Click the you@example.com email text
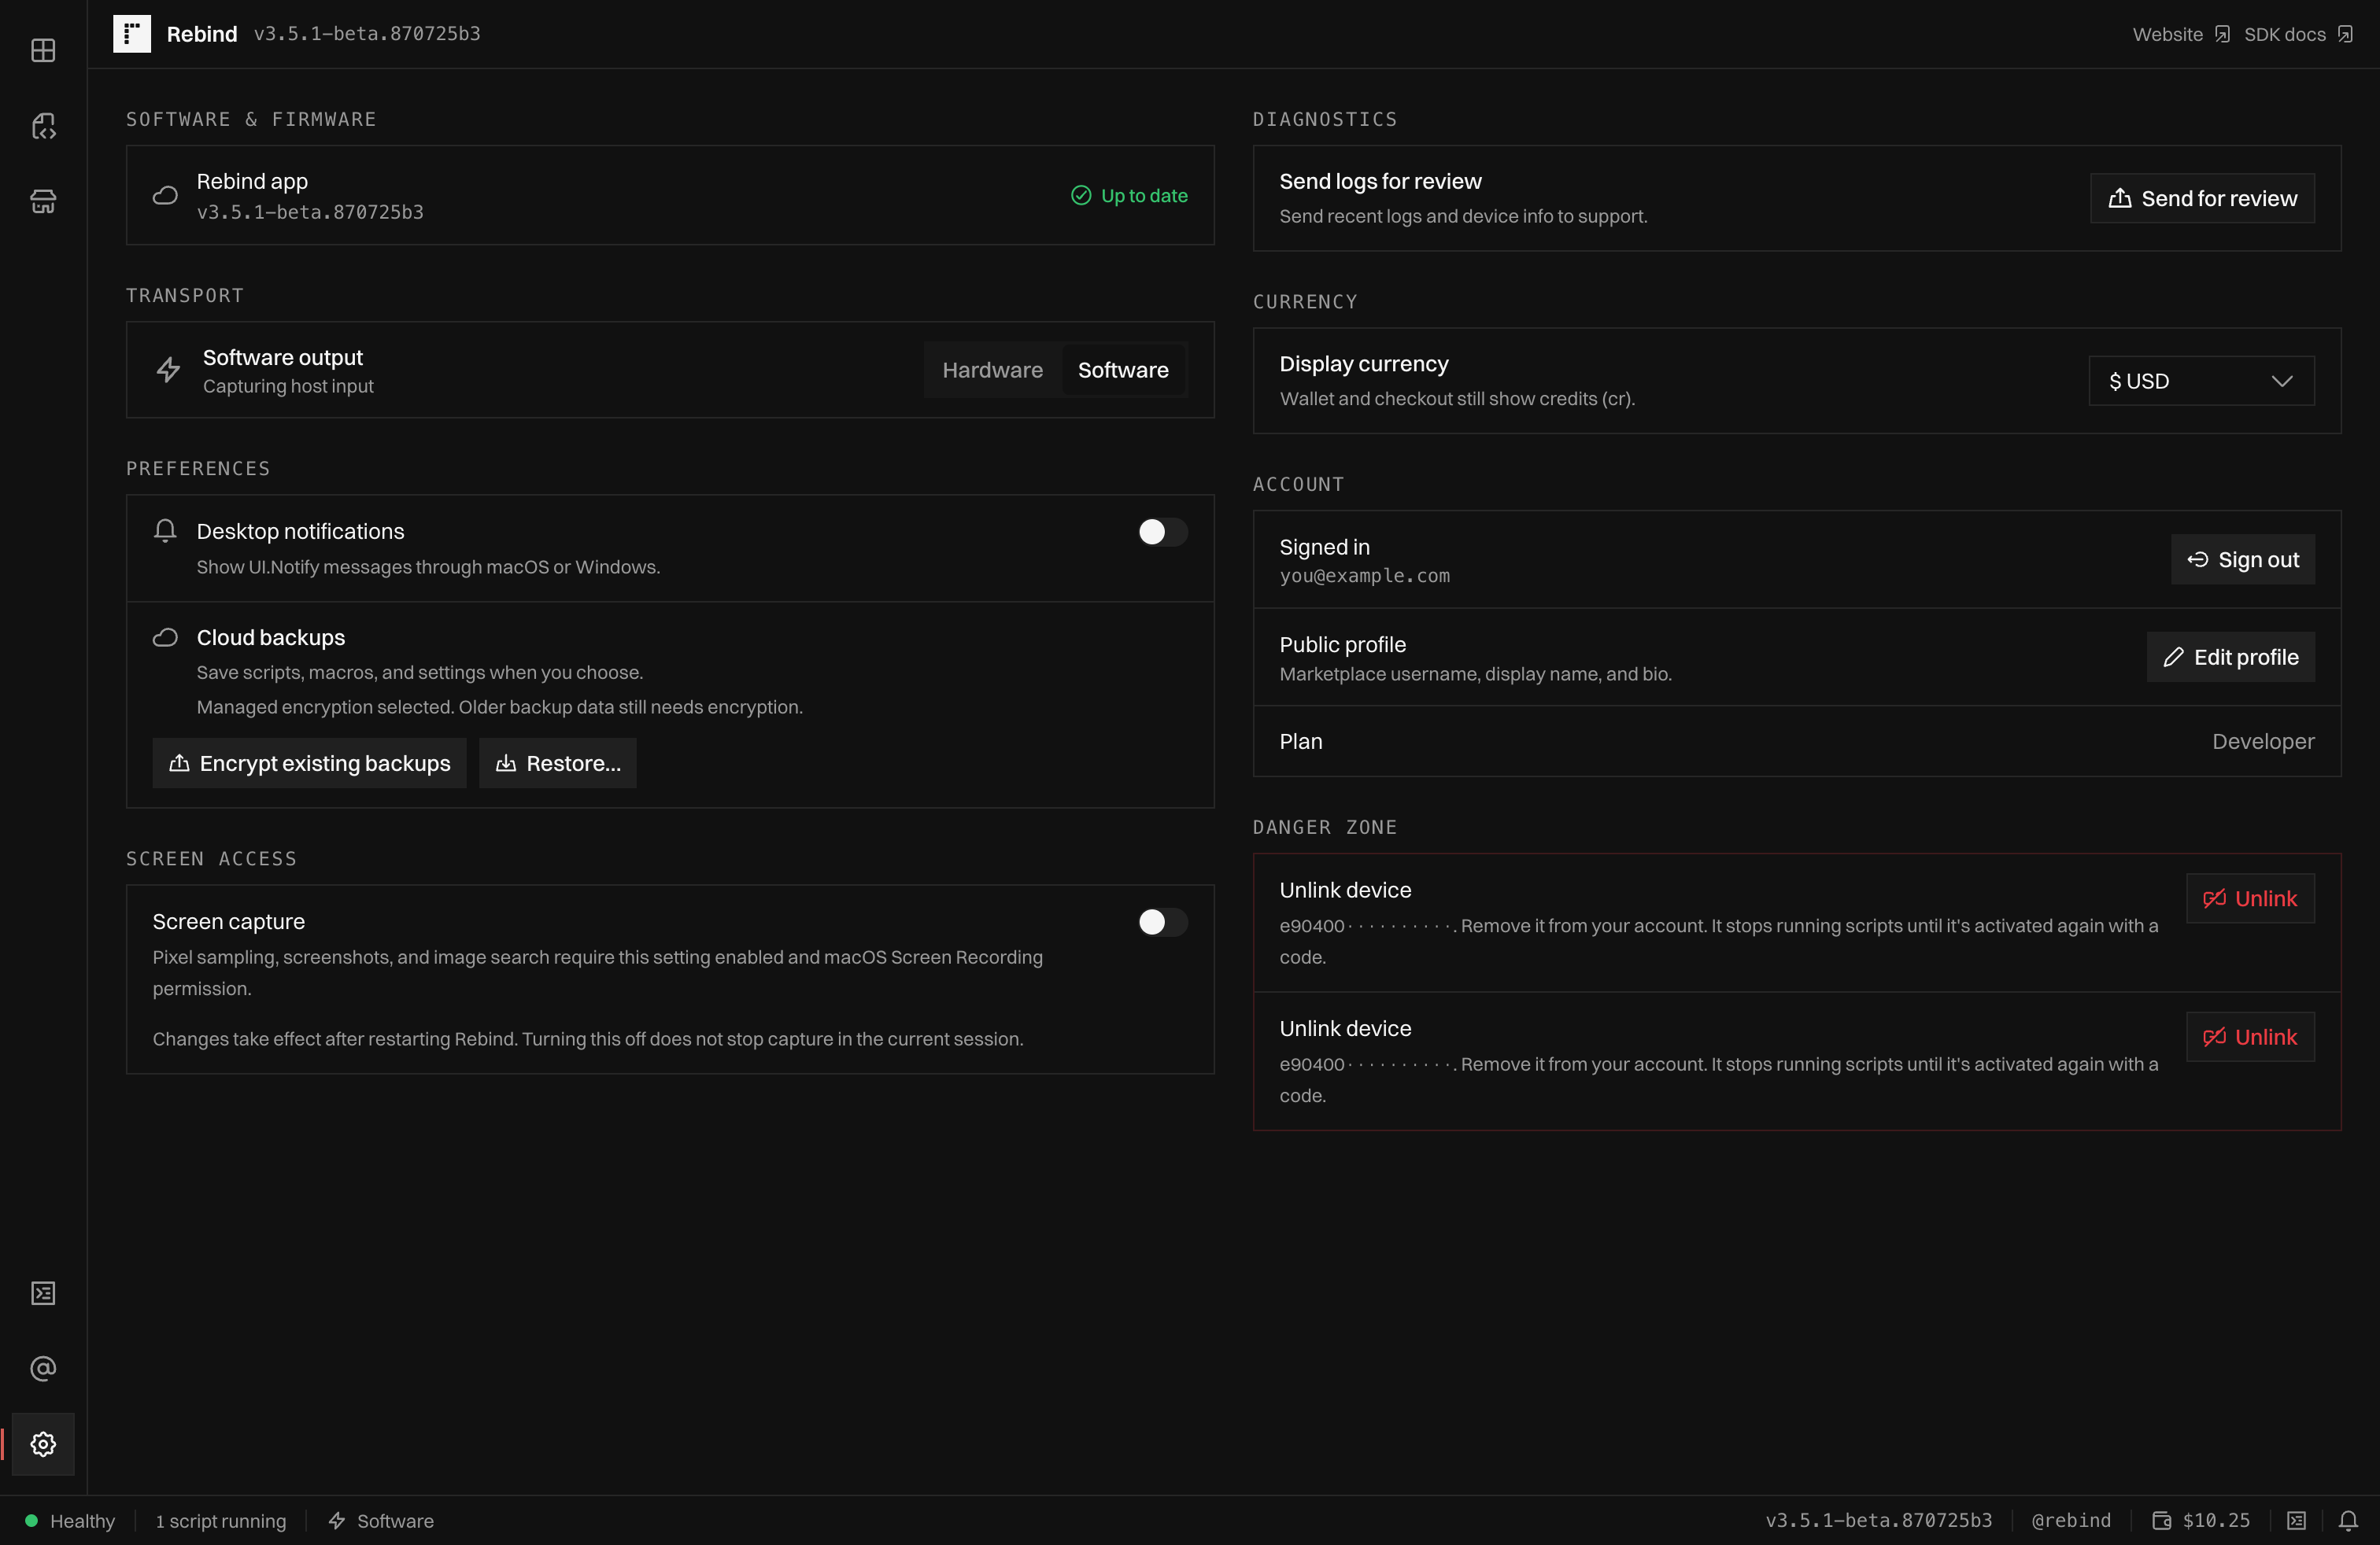 (1364, 576)
